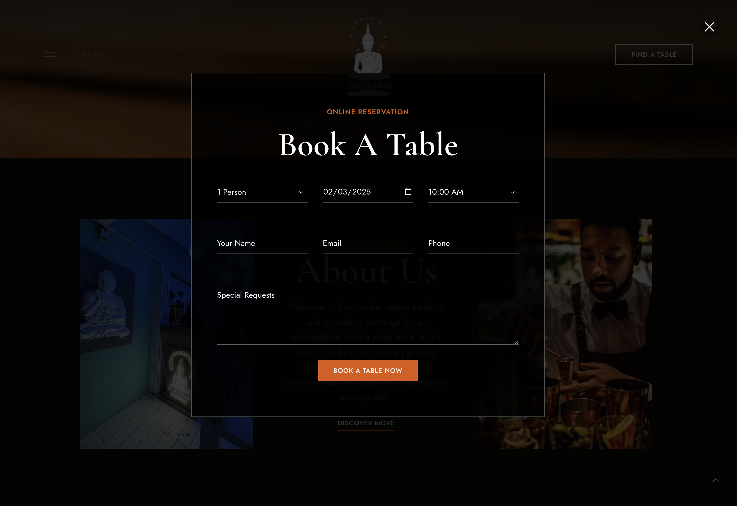The height and width of the screenshot is (506, 737).
Task: Click the Find A Table button
Action: [654, 54]
